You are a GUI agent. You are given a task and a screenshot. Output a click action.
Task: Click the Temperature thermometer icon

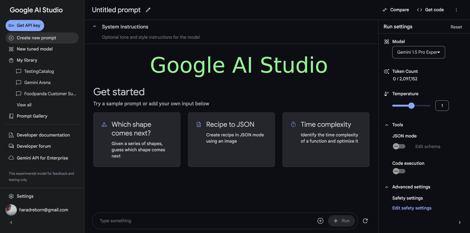[387, 94]
